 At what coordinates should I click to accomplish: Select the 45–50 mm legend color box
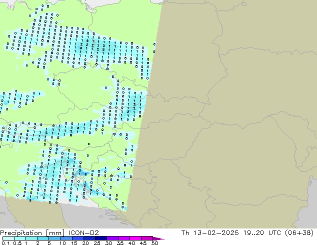[147, 238]
